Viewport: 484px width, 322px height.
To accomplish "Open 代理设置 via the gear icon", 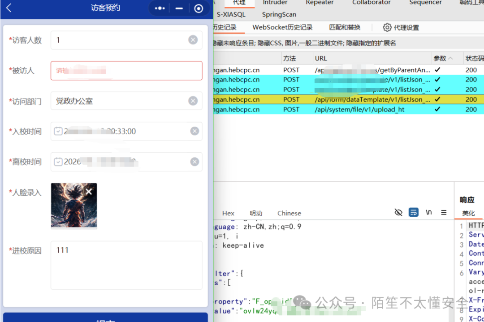I will 387,27.
